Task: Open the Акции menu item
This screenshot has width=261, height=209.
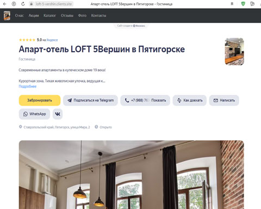Action: coord(34,16)
